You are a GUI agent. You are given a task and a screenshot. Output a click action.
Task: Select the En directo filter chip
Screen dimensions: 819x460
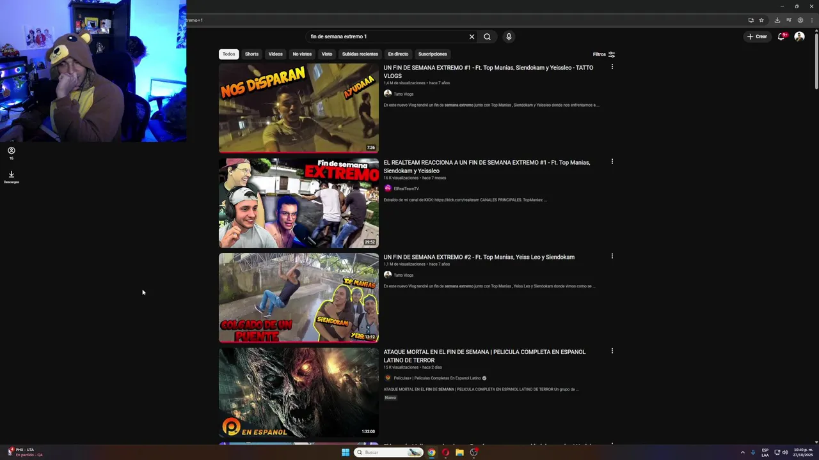click(398, 54)
